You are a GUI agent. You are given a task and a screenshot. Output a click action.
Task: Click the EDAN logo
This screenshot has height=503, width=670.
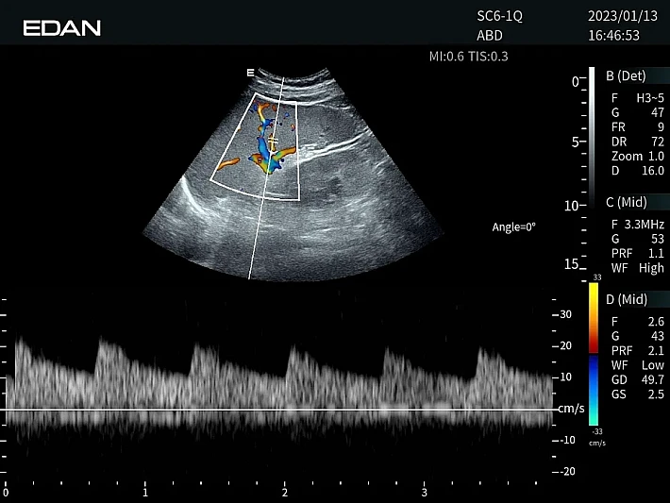62,27
